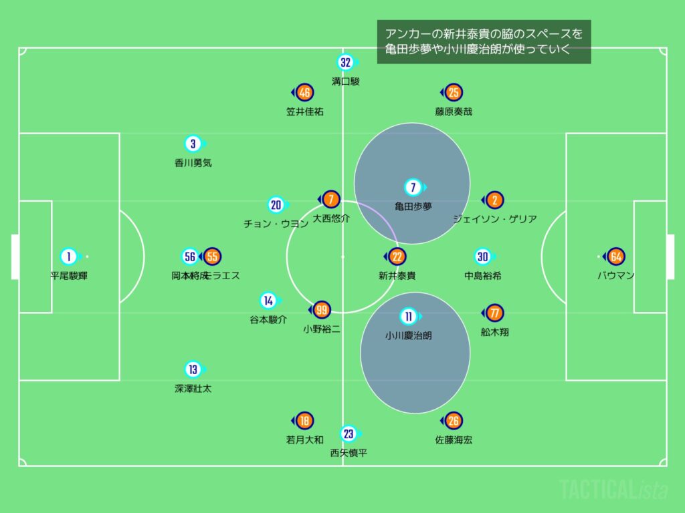Click the TACTICALista watermark logo
The height and width of the screenshot is (513, 685).
pyautogui.click(x=613, y=489)
